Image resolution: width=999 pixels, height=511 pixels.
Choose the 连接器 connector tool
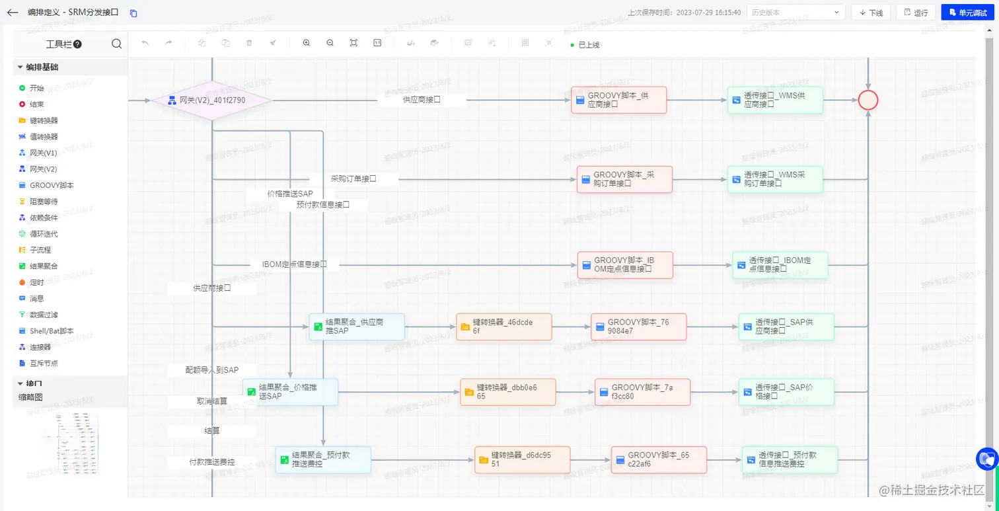(x=35, y=347)
